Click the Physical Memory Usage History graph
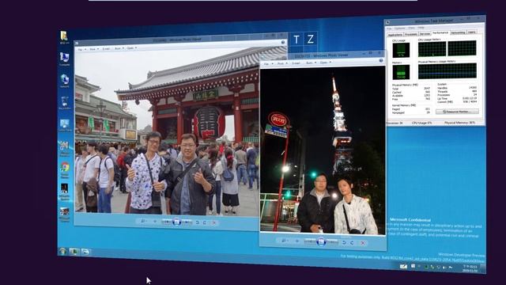Image resolution: width=506 pixels, height=285 pixels. tap(447, 71)
